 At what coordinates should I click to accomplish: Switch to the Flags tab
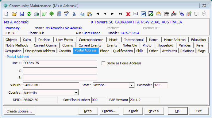click(202, 51)
